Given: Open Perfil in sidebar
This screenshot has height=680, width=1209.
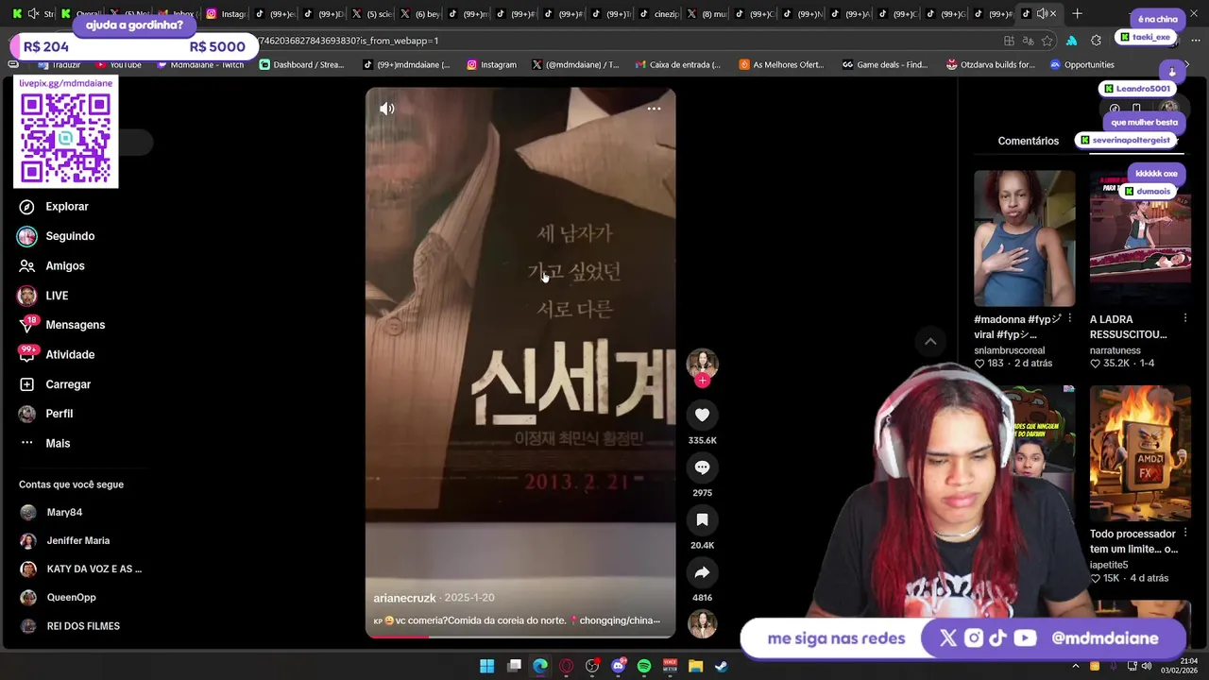Looking at the screenshot, I should [59, 414].
